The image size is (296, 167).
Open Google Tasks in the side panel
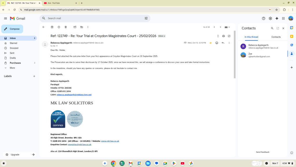291,45
